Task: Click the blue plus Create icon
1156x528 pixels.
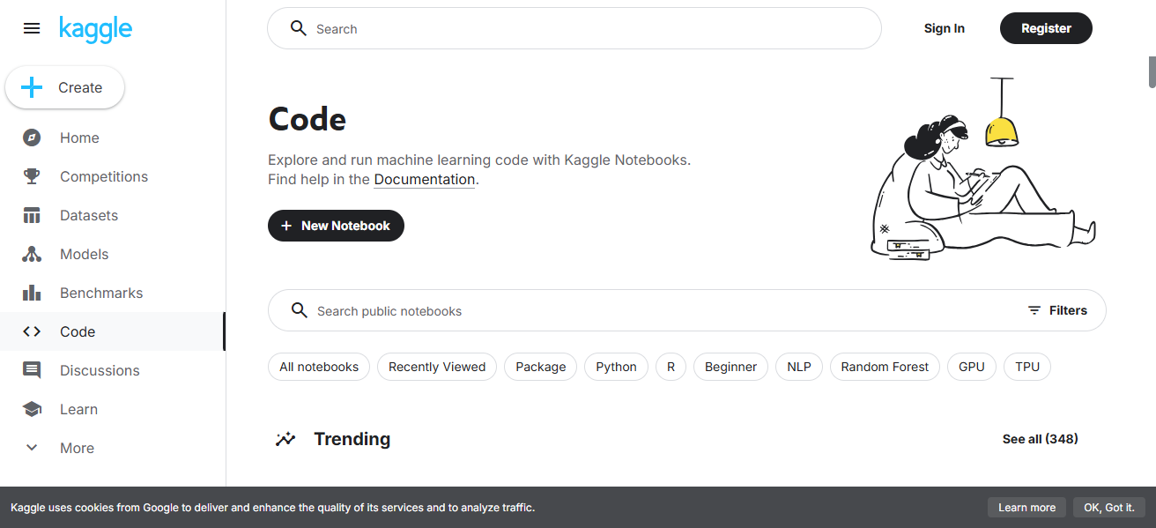Action: point(32,87)
